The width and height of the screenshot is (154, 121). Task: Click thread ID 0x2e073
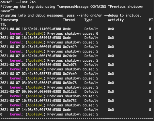click(x=70, y=65)
